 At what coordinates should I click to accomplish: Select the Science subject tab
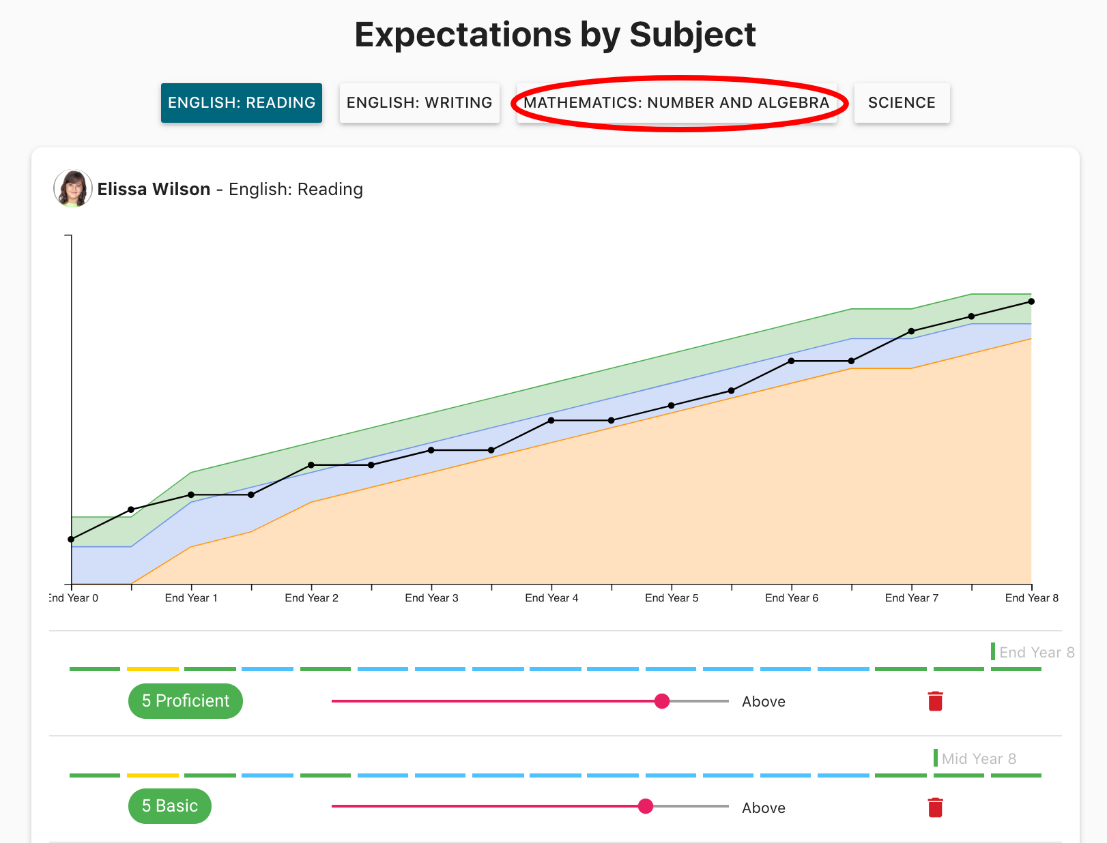901,103
